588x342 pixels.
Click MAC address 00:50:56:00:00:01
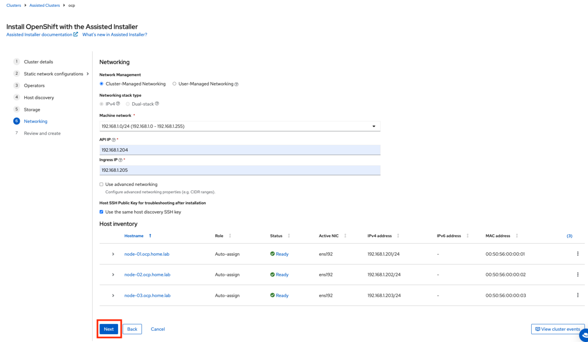click(505, 254)
